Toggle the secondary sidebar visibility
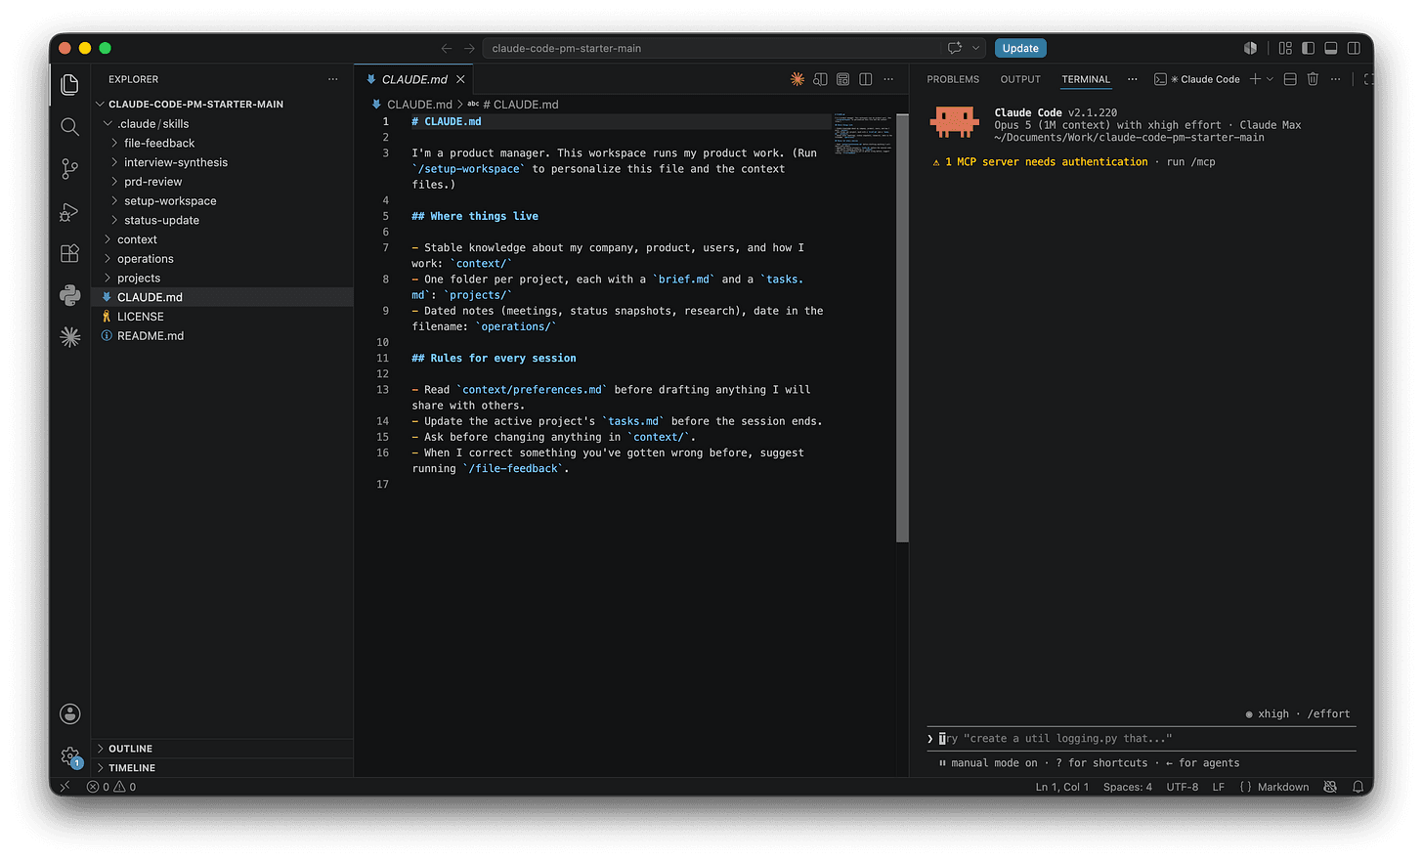1423x861 pixels. [x=1354, y=48]
